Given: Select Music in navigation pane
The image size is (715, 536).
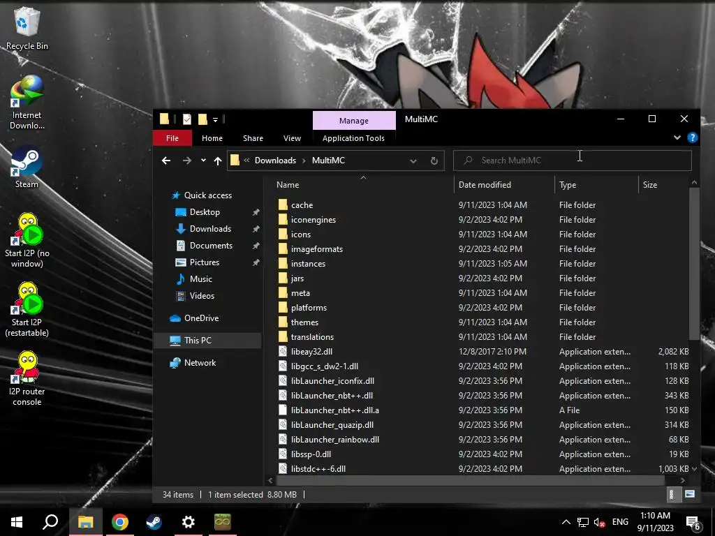Looking at the screenshot, I should (200, 279).
